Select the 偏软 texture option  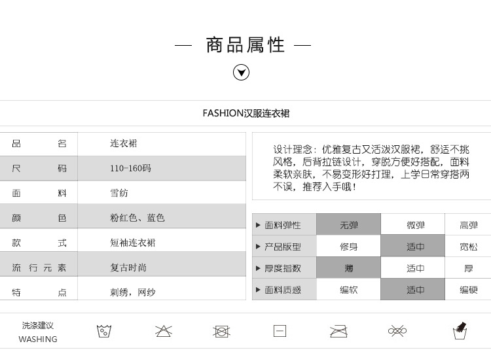[x=348, y=290]
